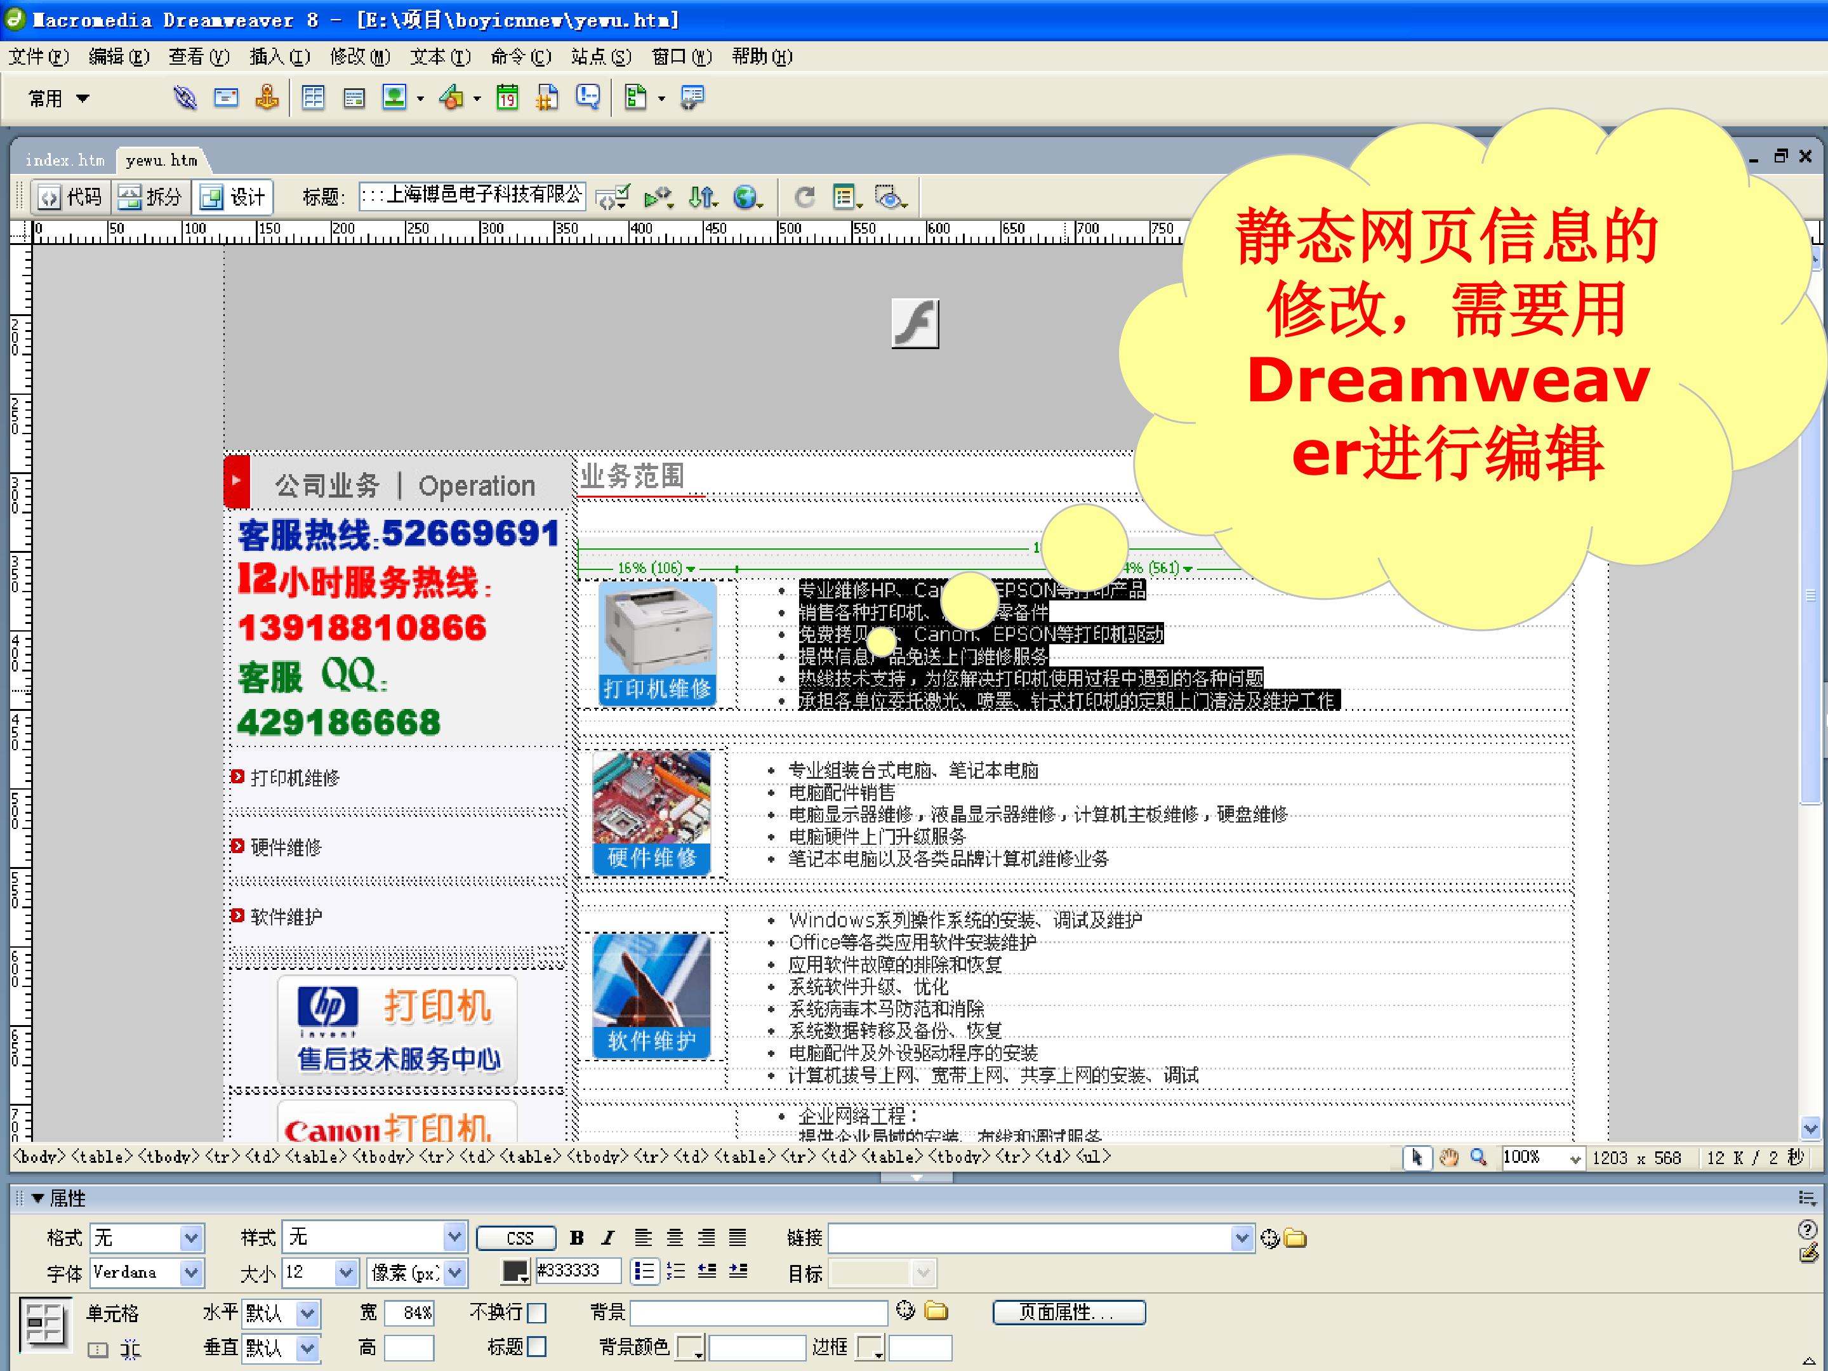Insert a Div tag from the insert bar
Image resolution: width=1828 pixels, height=1371 pixels.
[x=354, y=98]
